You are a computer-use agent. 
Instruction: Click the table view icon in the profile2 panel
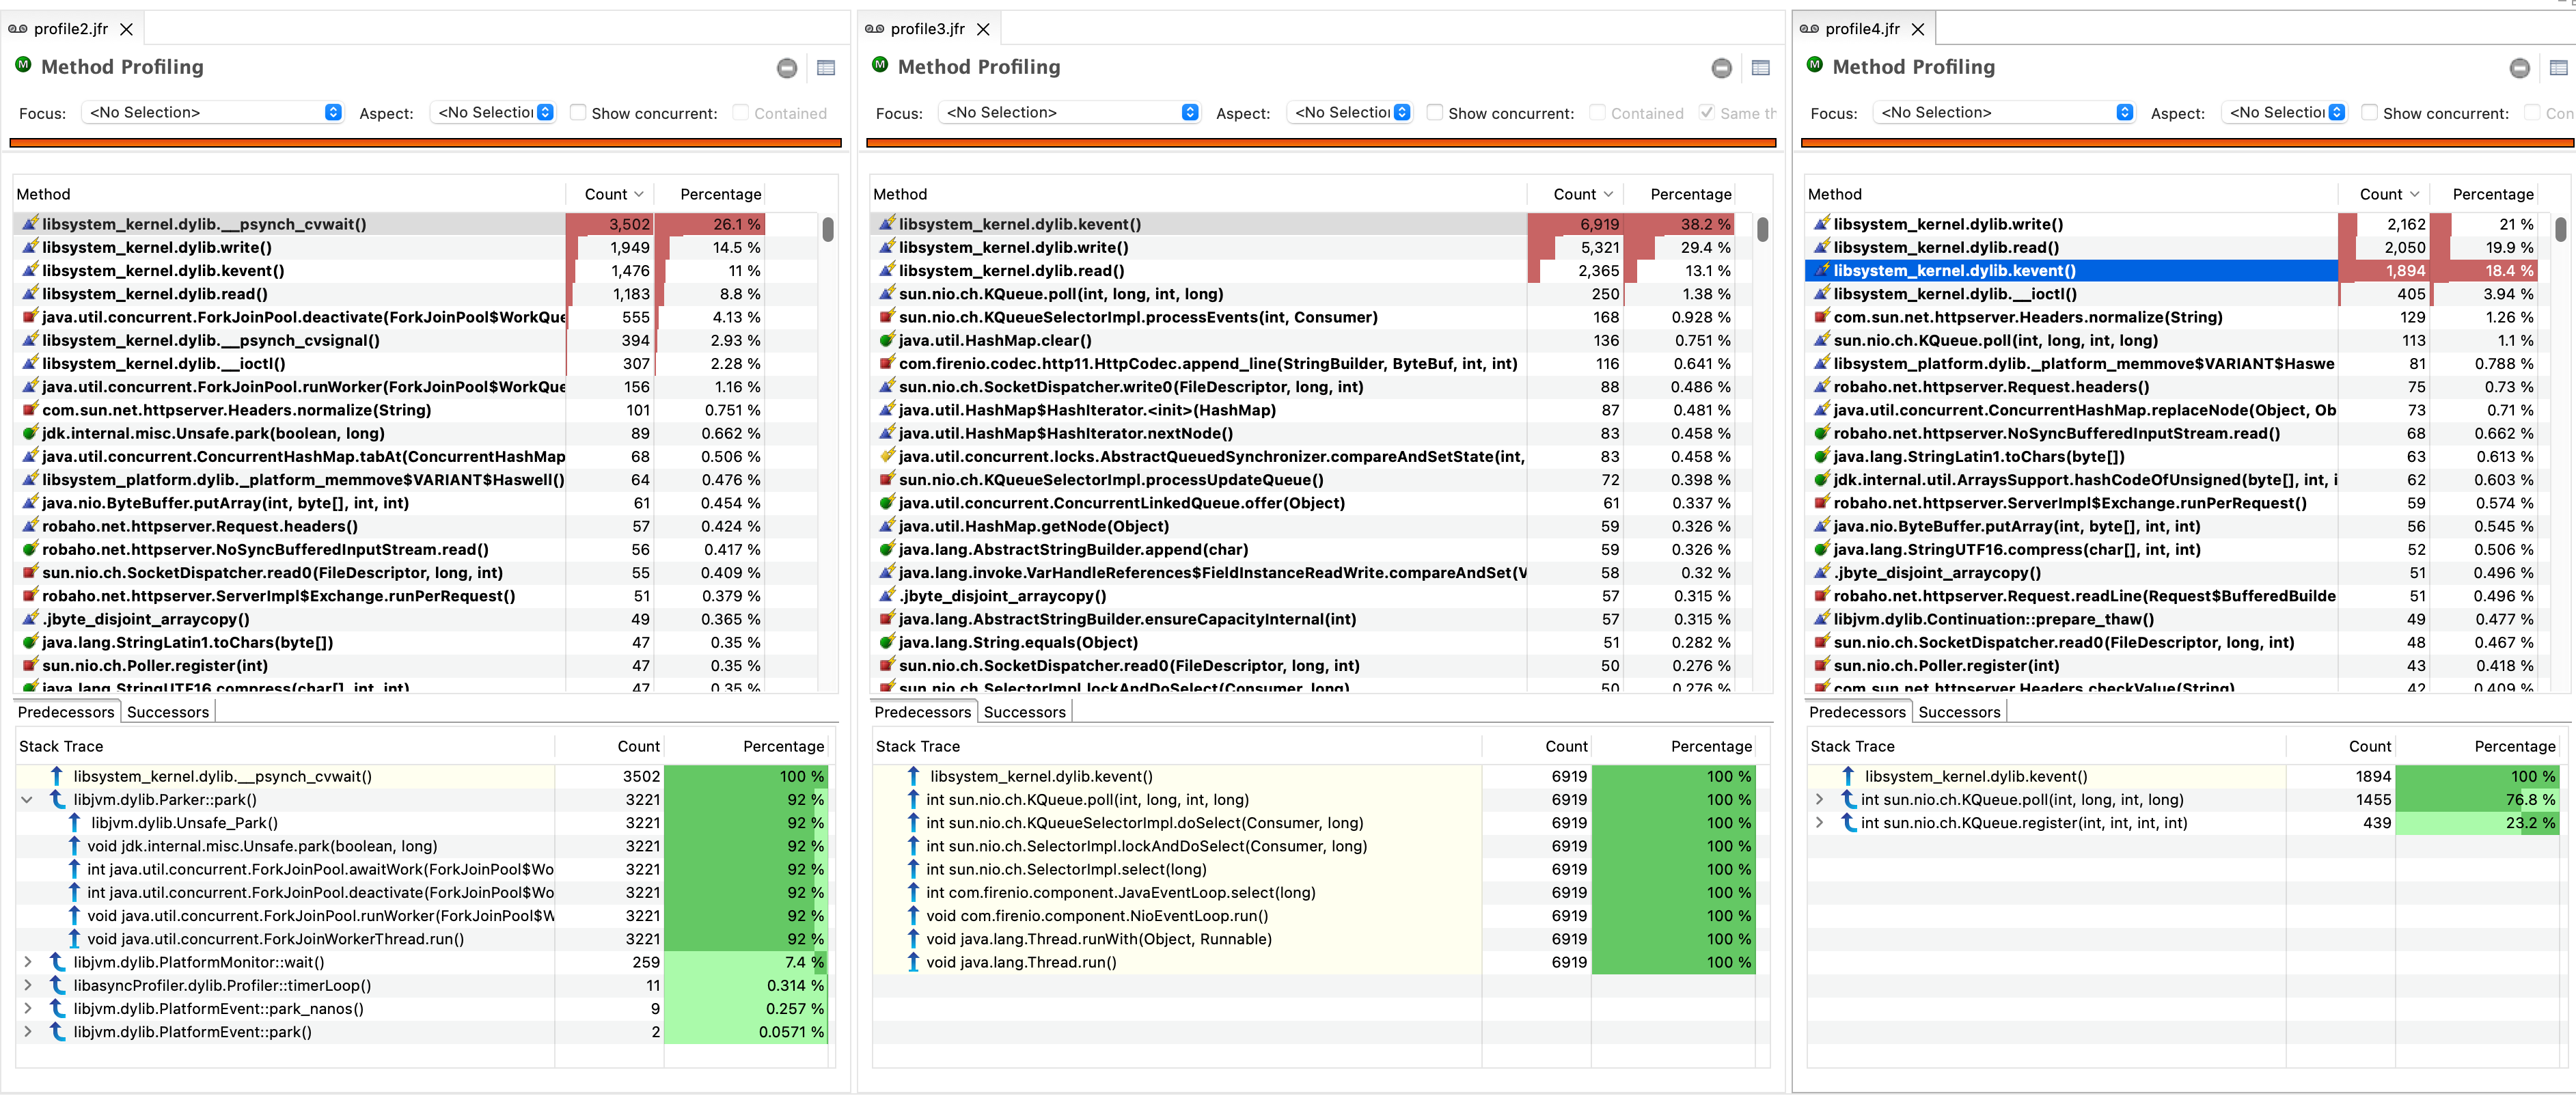(x=825, y=68)
